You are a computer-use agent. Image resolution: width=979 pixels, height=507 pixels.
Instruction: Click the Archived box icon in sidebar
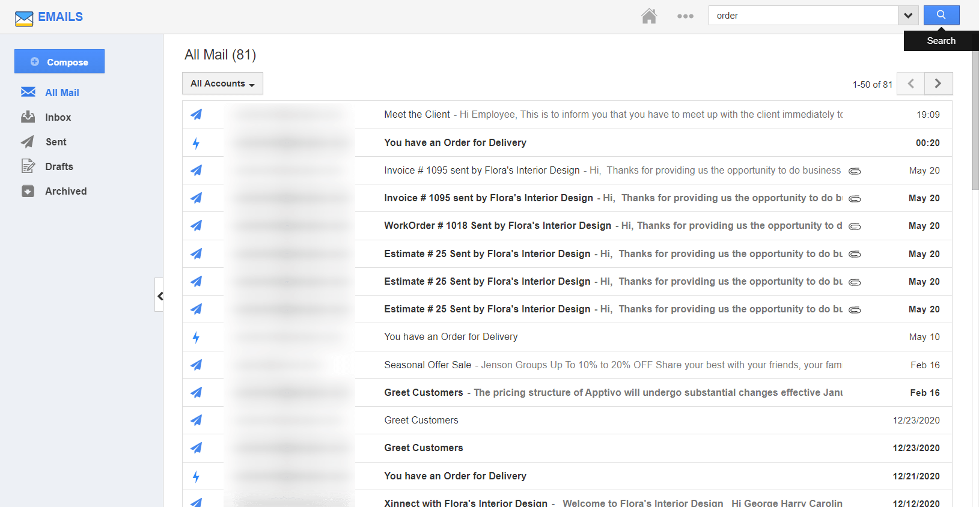[x=28, y=191]
